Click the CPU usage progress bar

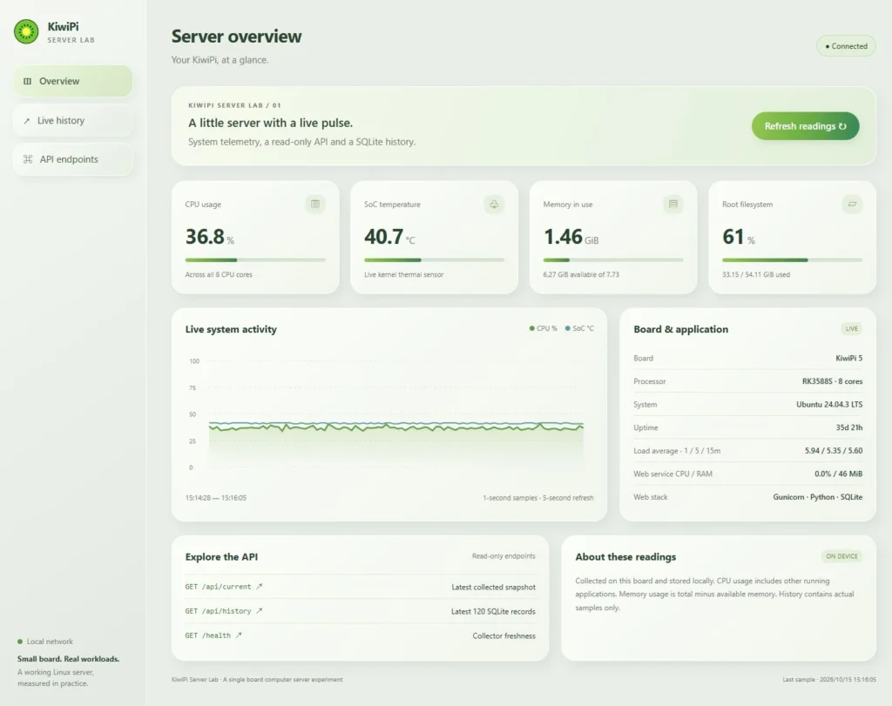pyautogui.click(x=255, y=259)
